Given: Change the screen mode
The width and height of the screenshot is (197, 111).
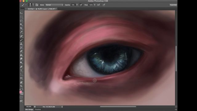Looking at the screenshot, I should click(21, 101).
